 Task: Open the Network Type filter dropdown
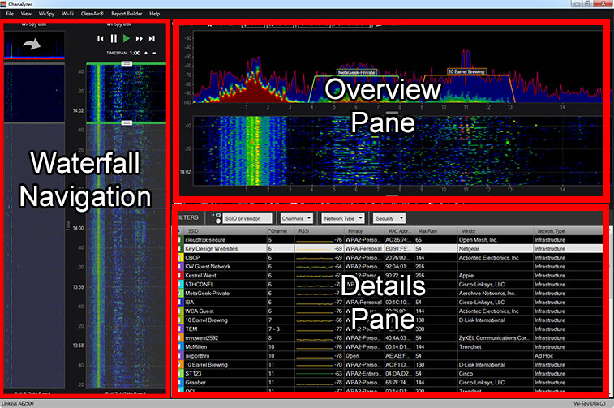343,218
